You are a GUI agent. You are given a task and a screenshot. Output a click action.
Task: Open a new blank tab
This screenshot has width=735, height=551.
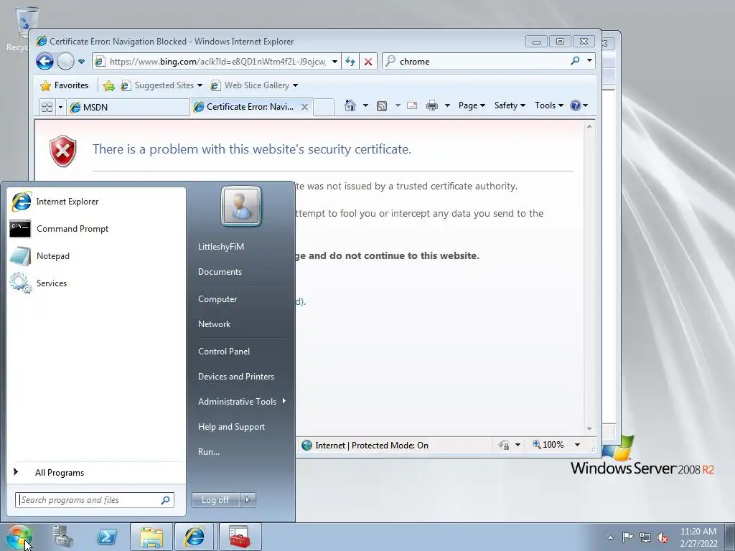pos(324,107)
